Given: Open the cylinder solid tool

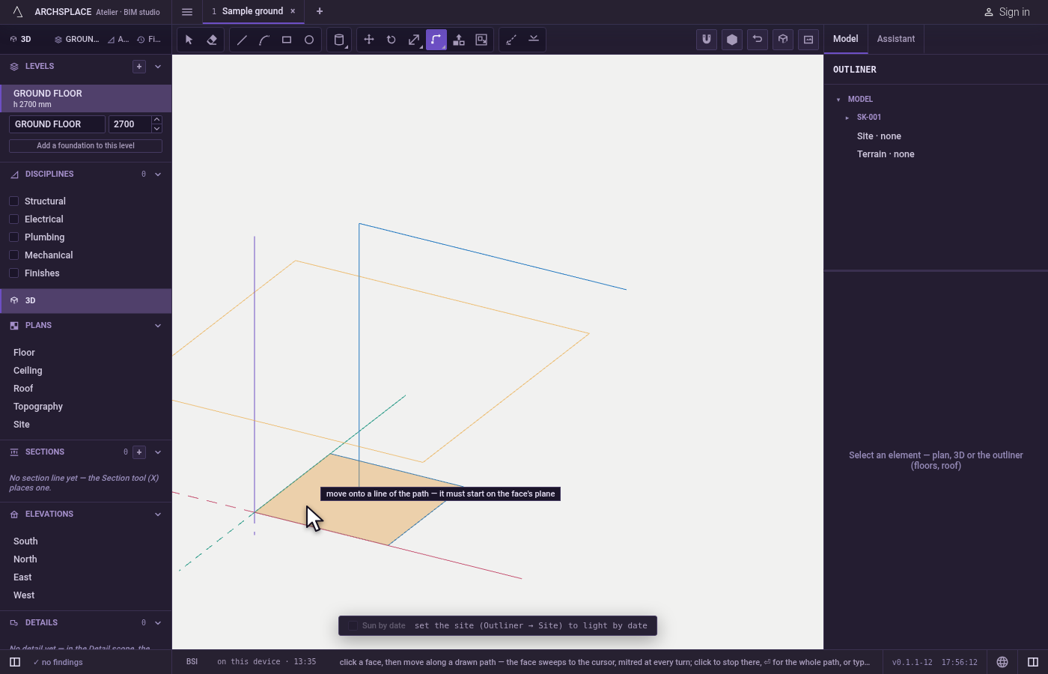Looking at the screenshot, I should point(339,40).
